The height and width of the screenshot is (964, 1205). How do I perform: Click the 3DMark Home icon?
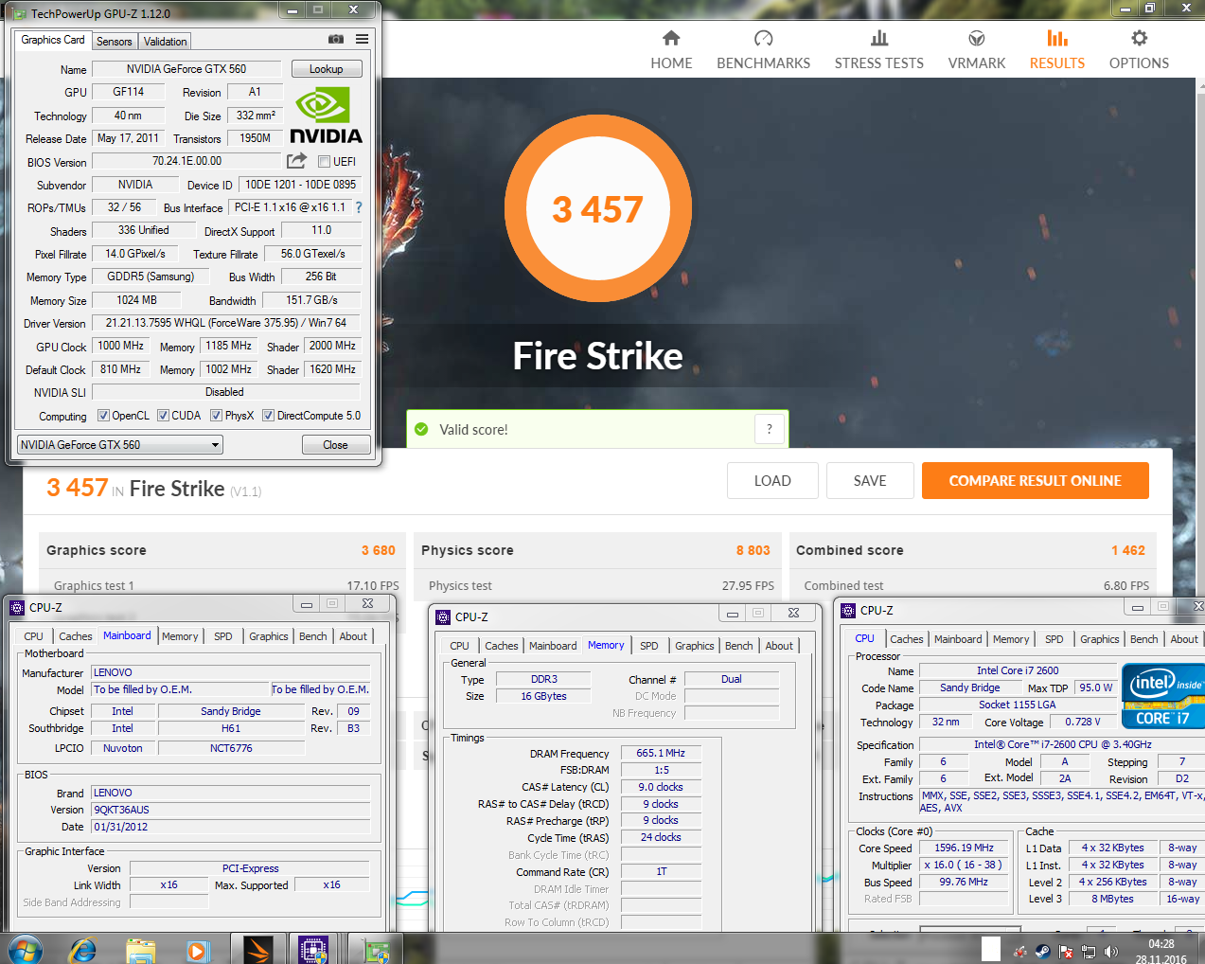coord(671,38)
